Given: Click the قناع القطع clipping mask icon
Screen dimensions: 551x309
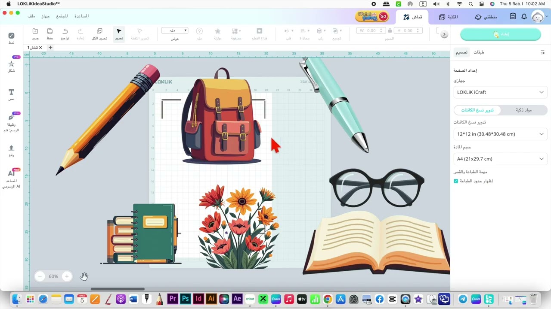Looking at the screenshot, I should click(259, 31).
